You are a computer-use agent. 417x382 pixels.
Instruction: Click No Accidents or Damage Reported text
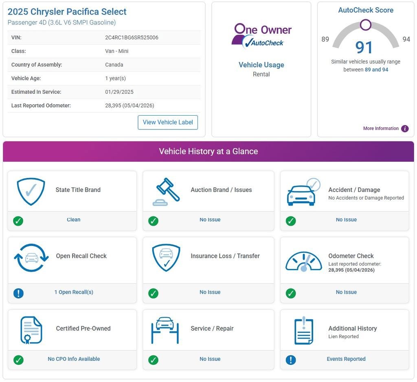(366, 198)
